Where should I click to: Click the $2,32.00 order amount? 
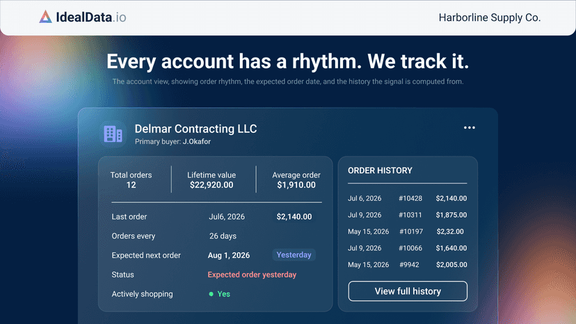click(450, 232)
